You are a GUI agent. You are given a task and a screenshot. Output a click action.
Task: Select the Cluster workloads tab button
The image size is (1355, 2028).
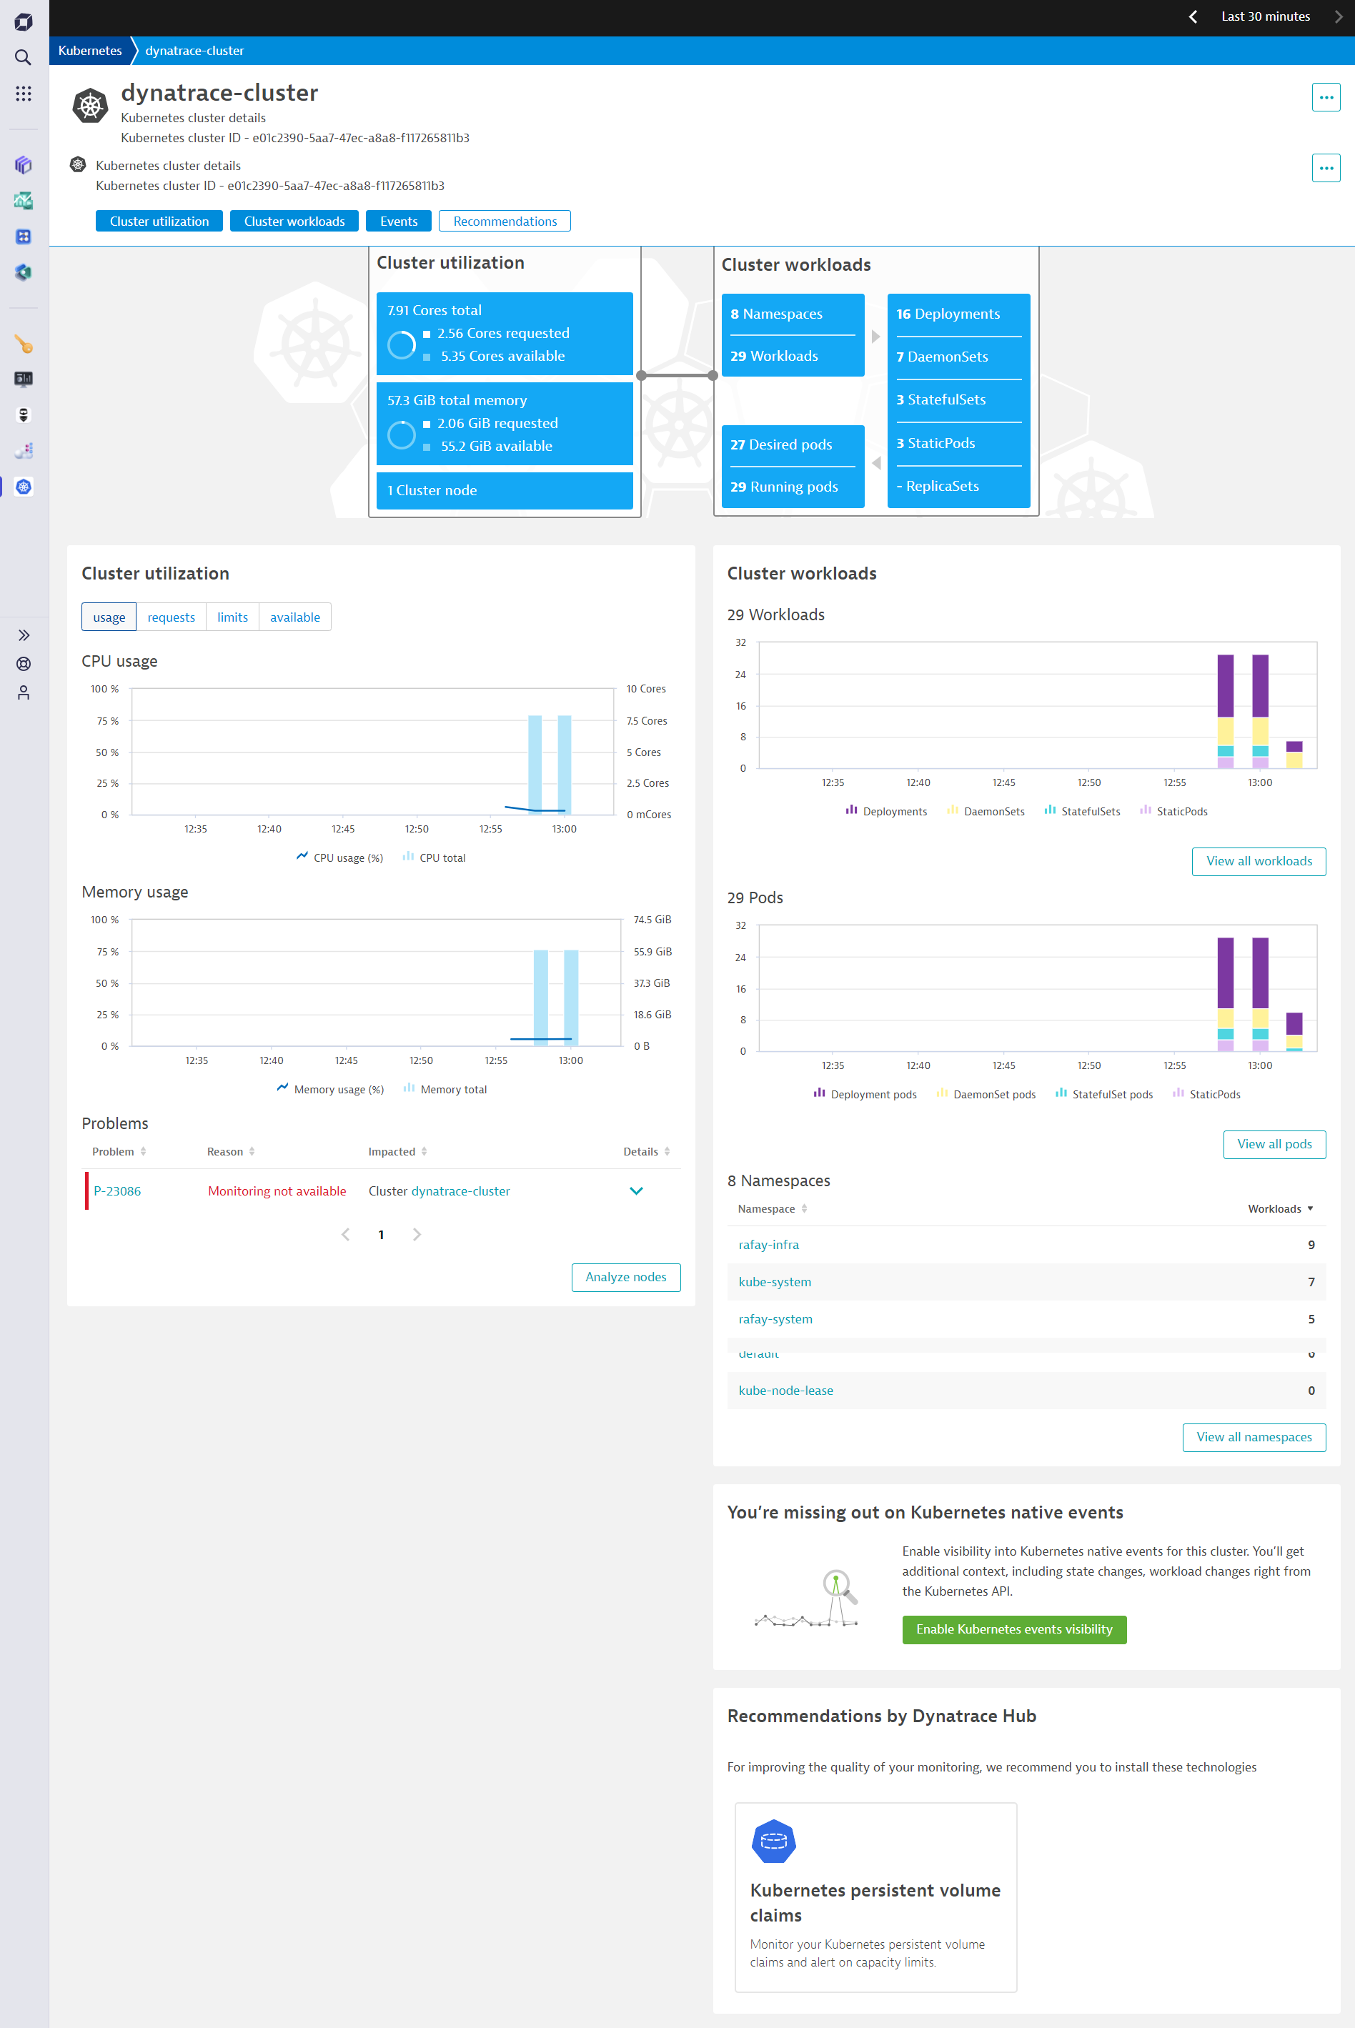294,222
